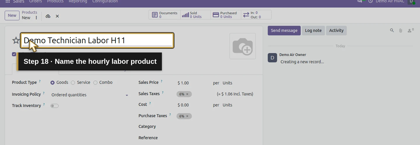Open the clock activities icon in the top bar
420x145 pixels.
[371, 1]
